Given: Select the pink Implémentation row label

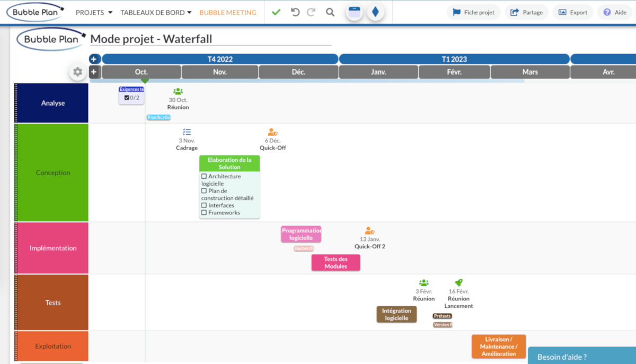Looking at the screenshot, I should (53, 248).
